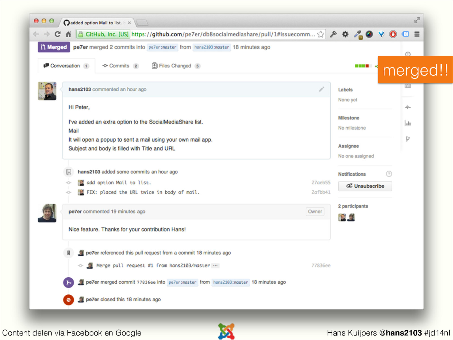Open the Pulse icon in repository sidebar
This screenshot has width=453, height=340.
(408, 107)
